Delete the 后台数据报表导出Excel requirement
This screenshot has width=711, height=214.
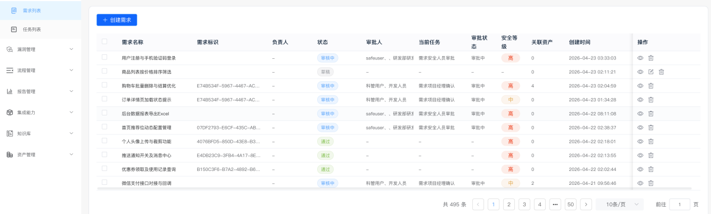tap(650, 113)
